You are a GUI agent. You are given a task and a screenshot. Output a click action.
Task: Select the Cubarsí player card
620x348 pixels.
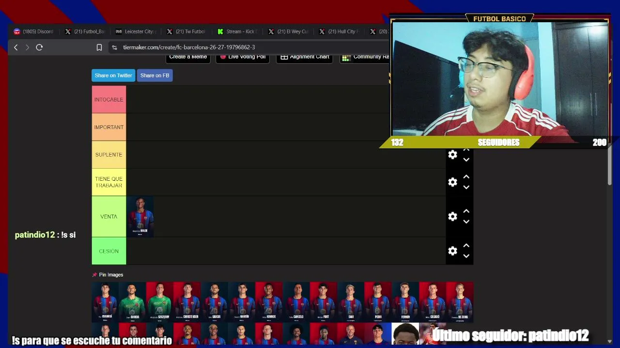105,302
